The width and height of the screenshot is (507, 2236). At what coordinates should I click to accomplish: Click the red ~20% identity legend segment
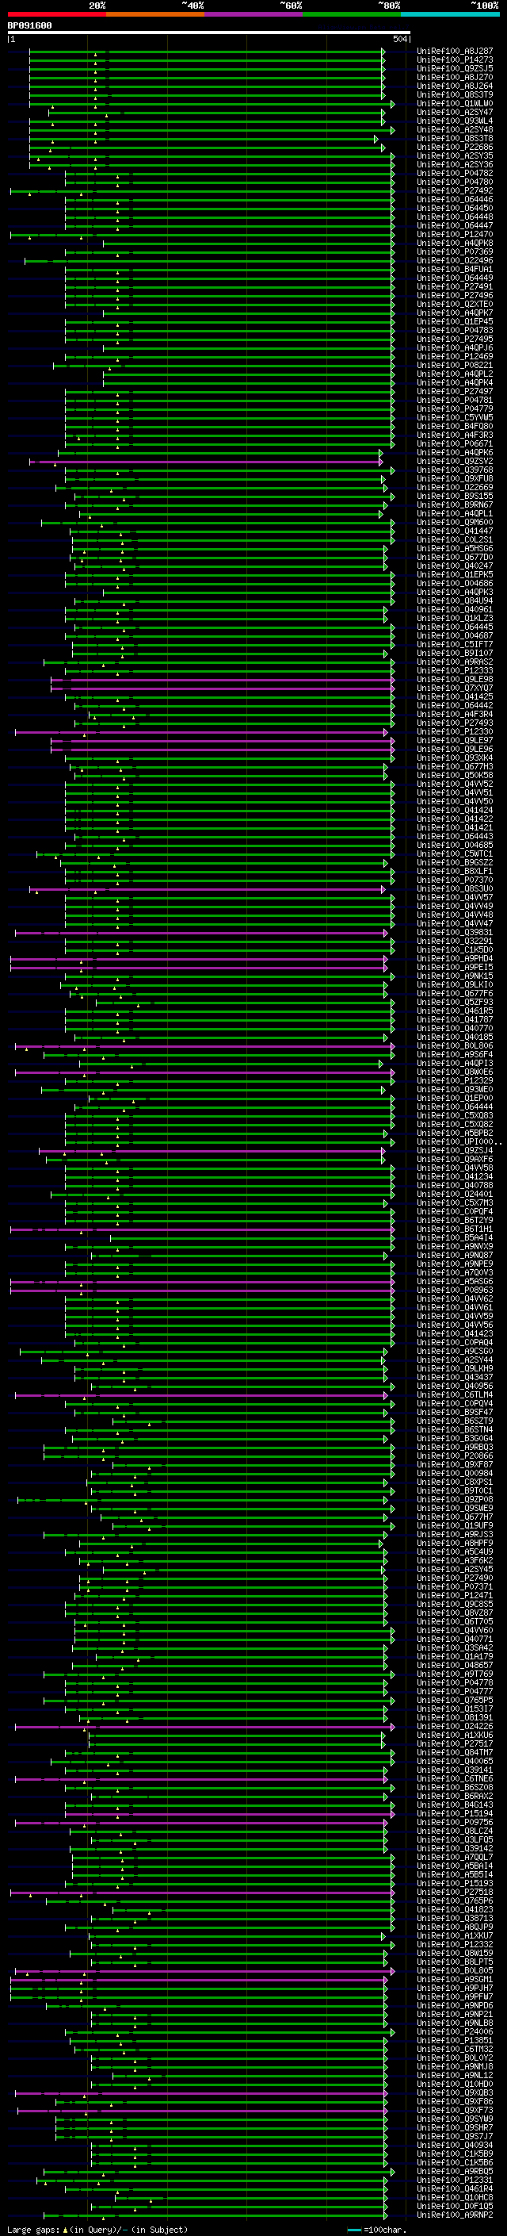[x=56, y=14]
